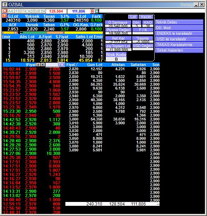The image size is (207, 216).
Task: Open ENDEKS ile karsilastir comparison
Action: [x=179, y=33]
